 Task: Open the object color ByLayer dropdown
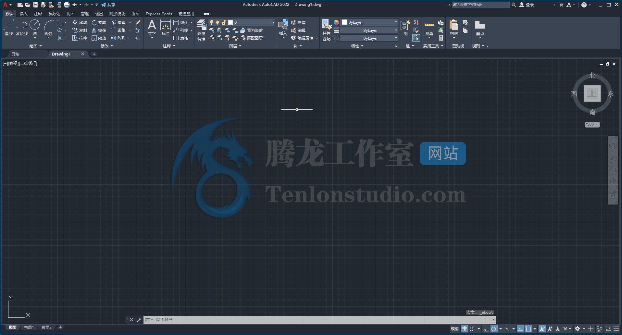click(369, 22)
